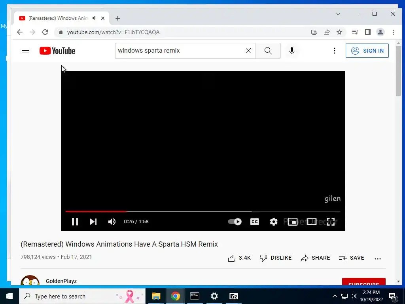This screenshot has height=304, width=405.
Task: Run search with magnifier button
Action: tap(268, 51)
